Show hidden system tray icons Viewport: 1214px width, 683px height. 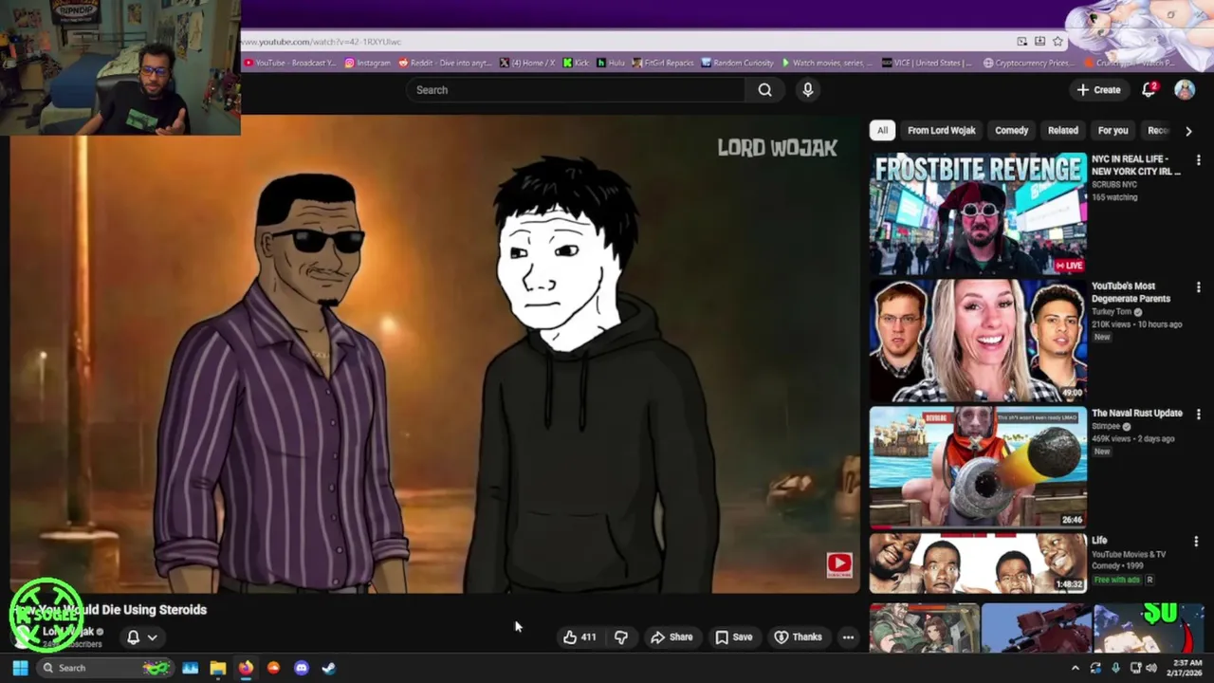1075,668
